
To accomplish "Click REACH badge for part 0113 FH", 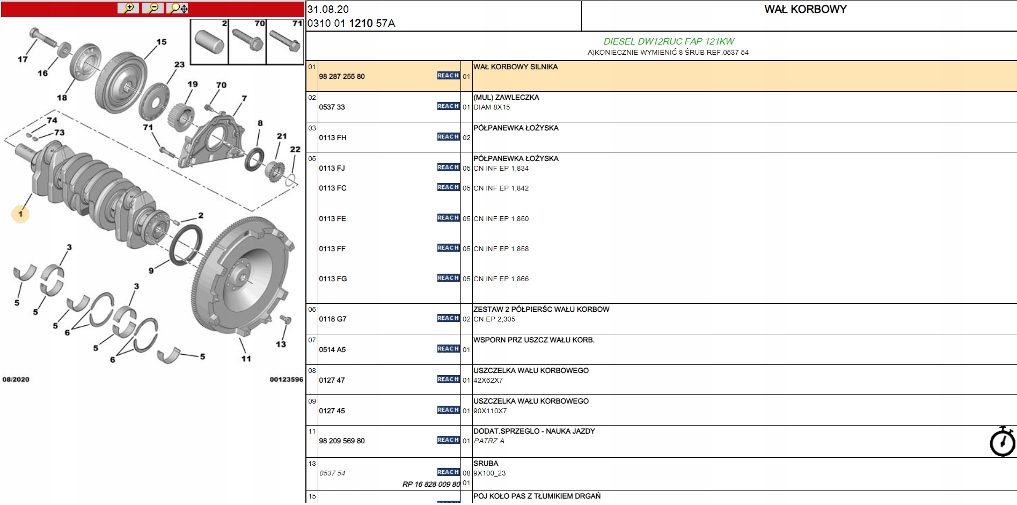I will (x=448, y=137).
